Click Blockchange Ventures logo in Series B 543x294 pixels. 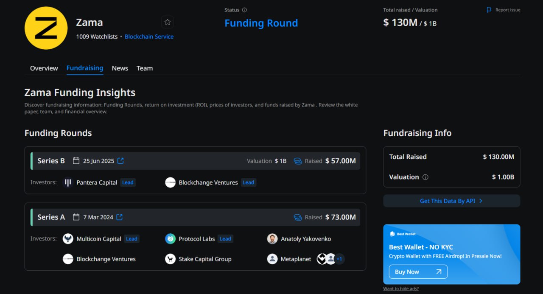coord(170,182)
